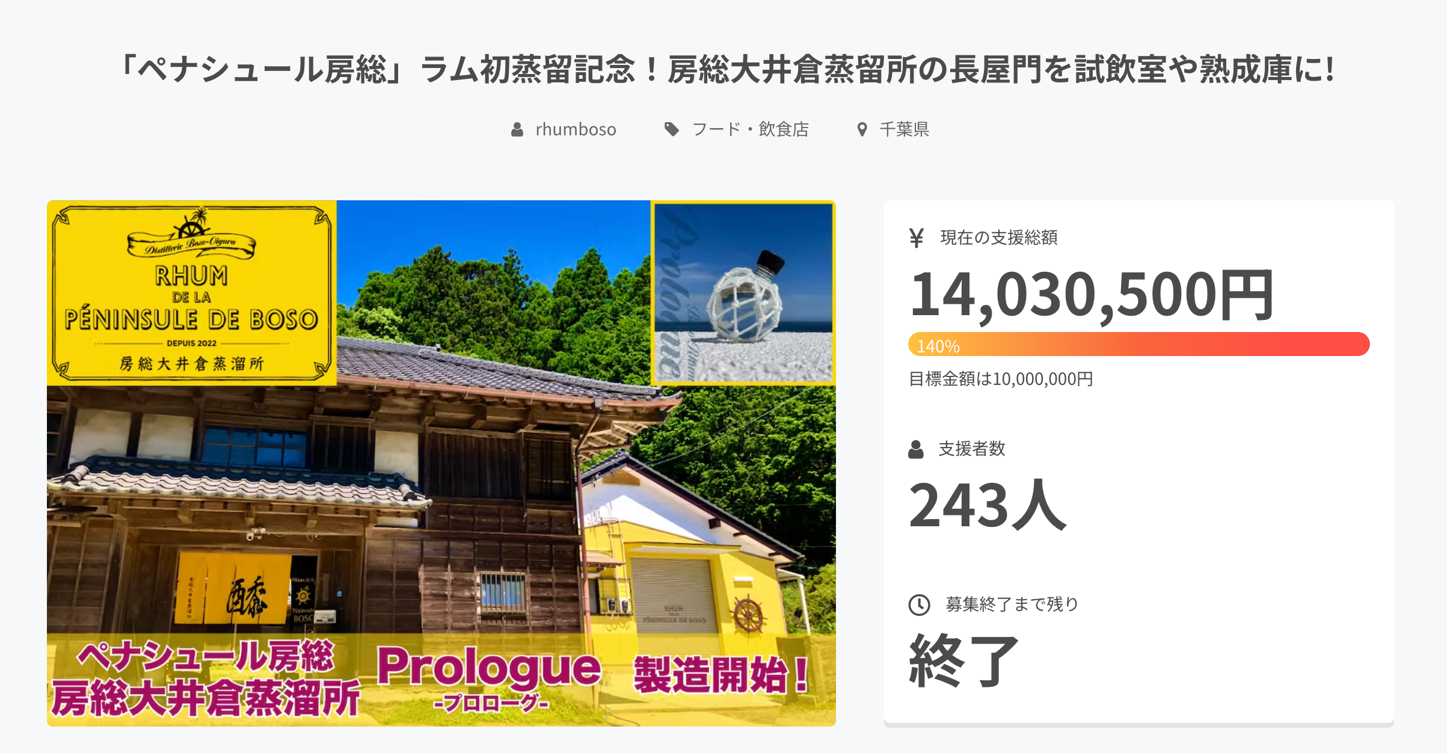Screen dimensions: 1447x753
Task: Click the project title heading ペナシュール房総
Action: [725, 69]
